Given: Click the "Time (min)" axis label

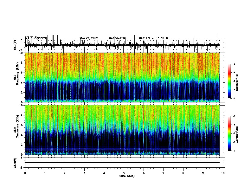Looking at the screenshot, I should click(127, 176).
